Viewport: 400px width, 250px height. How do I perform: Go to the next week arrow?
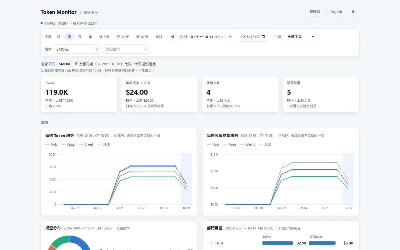[x=231, y=37]
